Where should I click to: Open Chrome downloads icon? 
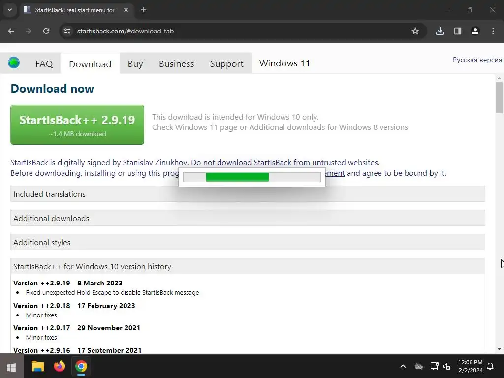coord(440,31)
